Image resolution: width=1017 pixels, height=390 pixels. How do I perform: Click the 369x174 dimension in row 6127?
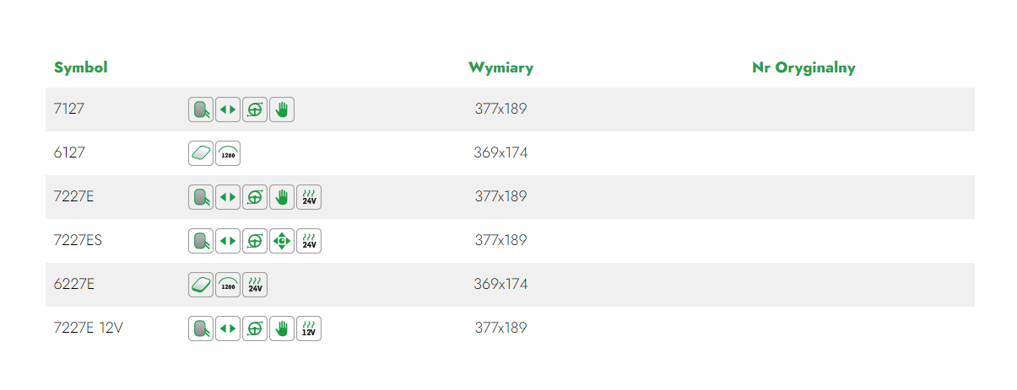tap(501, 153)
